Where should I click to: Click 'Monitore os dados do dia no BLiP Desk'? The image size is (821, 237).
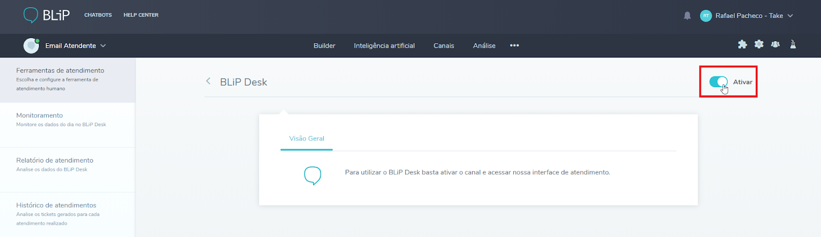point(61,125)
